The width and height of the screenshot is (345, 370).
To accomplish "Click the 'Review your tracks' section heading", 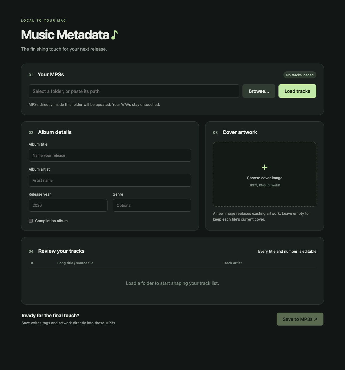I will [61, 251].
